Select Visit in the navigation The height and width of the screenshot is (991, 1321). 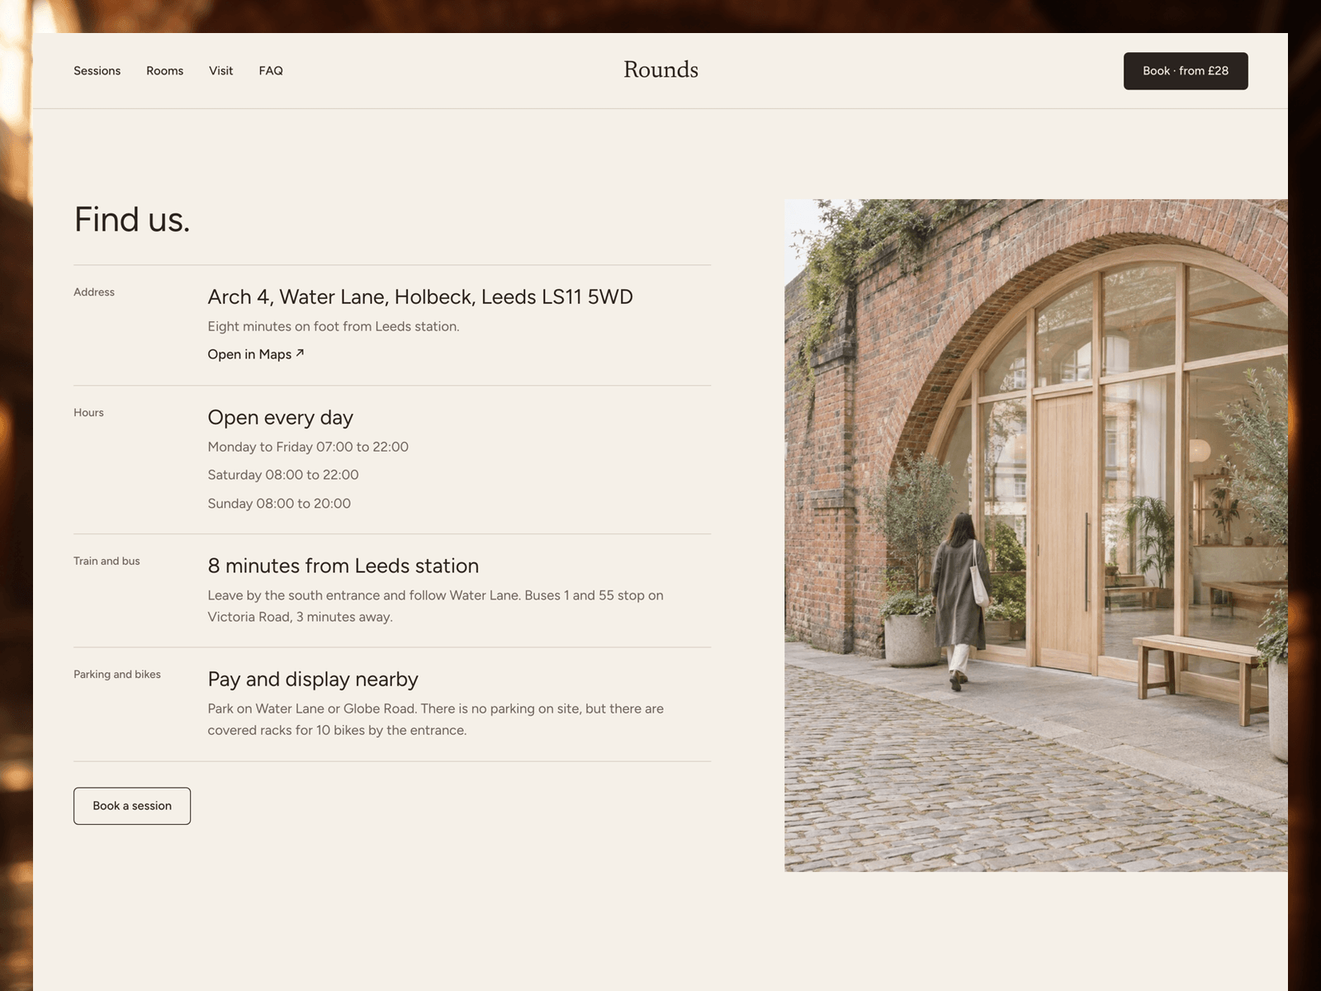click(x=220, y=71)
